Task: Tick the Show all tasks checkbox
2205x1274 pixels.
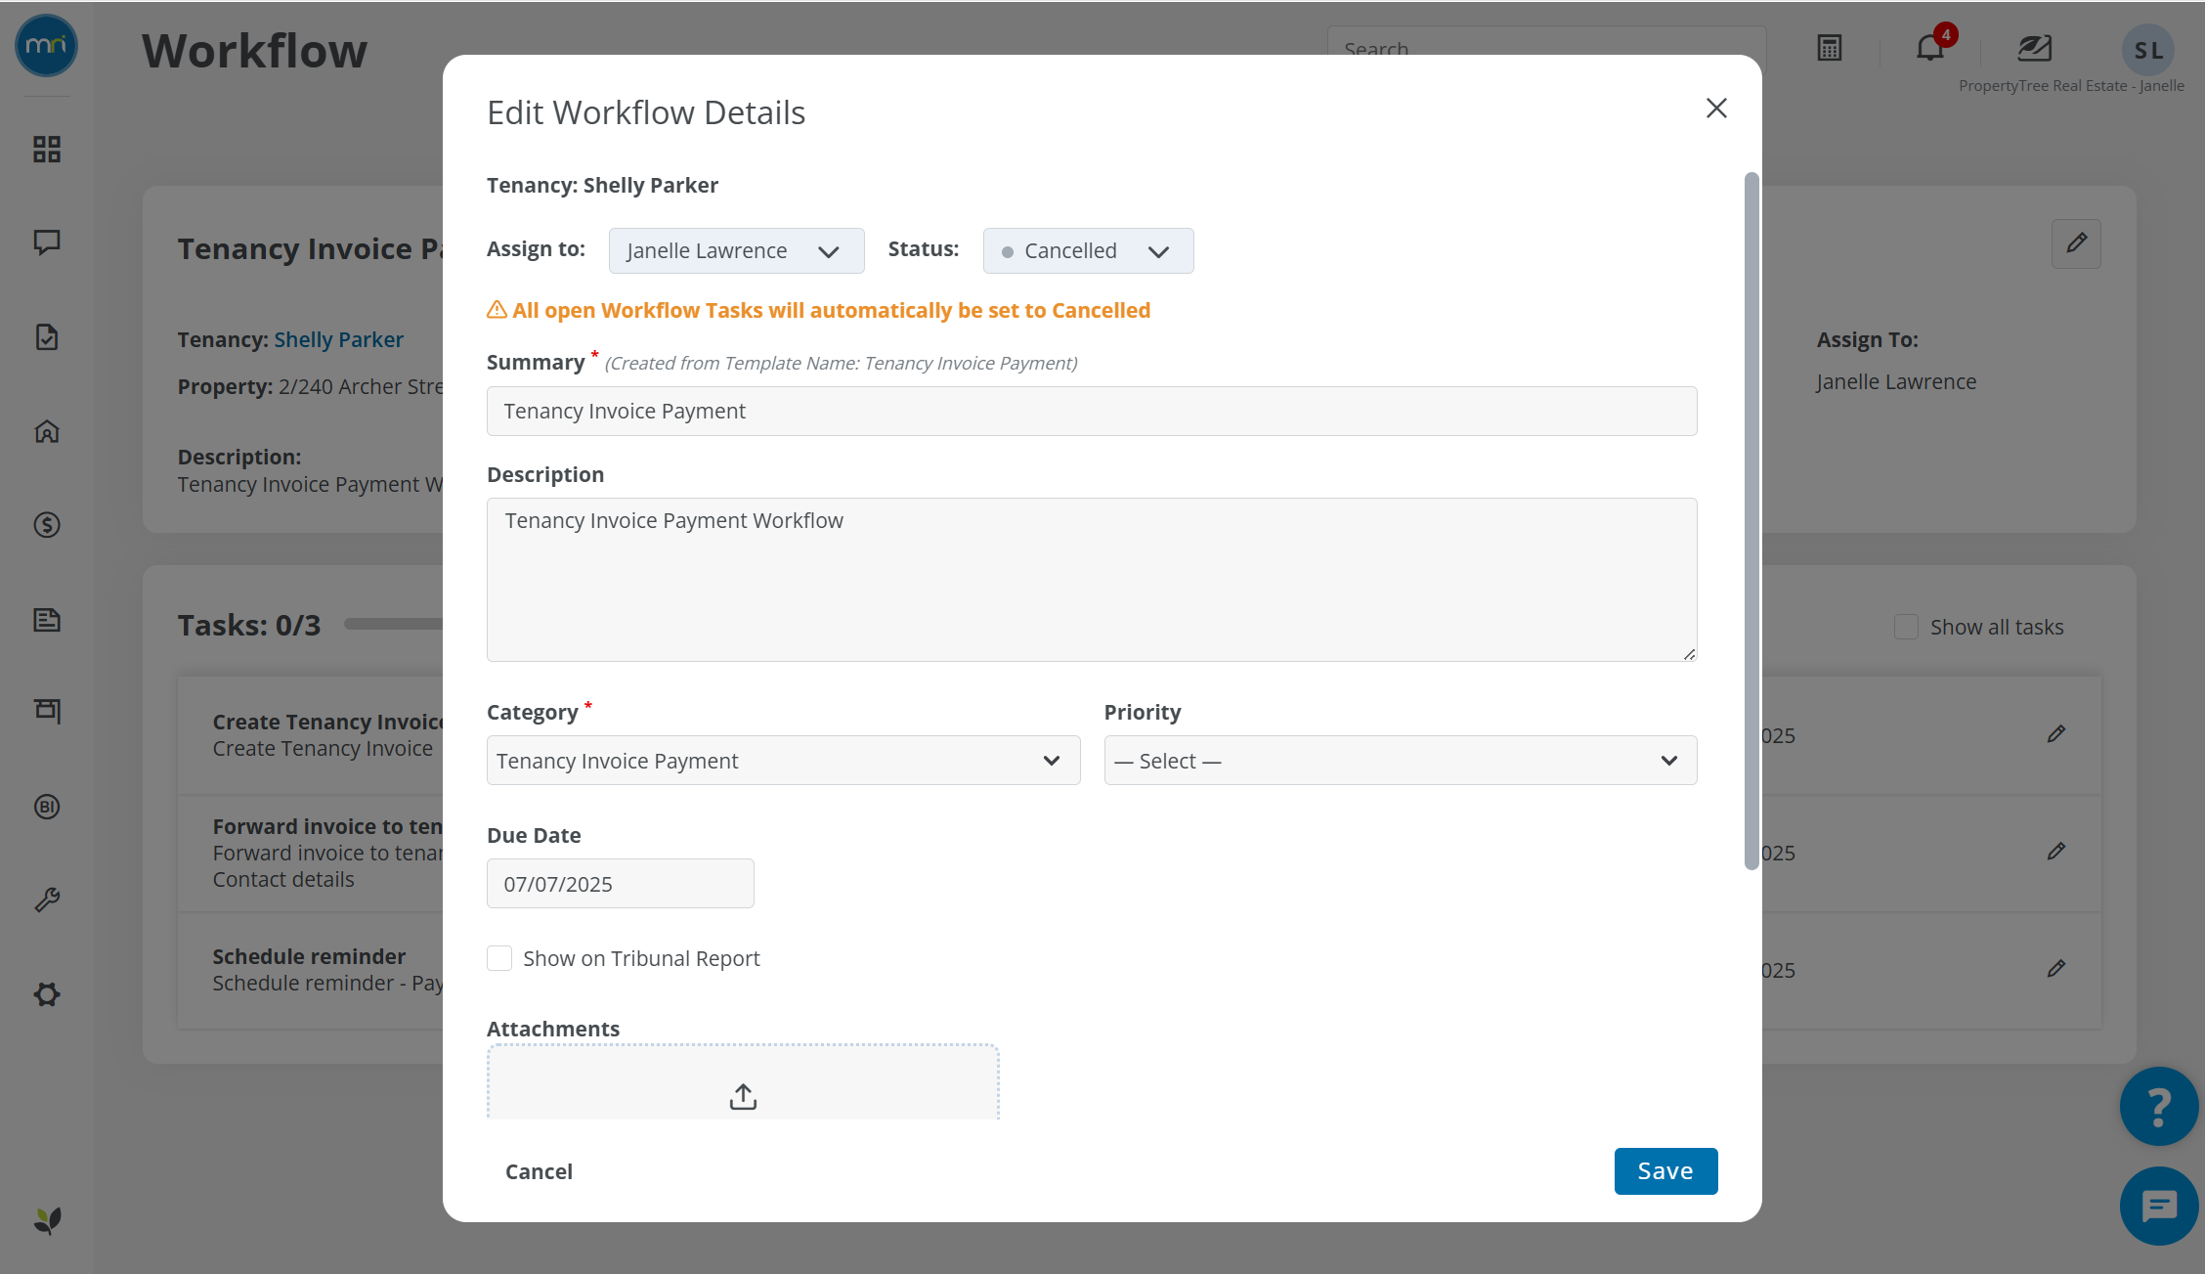Action: coord(1906,627)
